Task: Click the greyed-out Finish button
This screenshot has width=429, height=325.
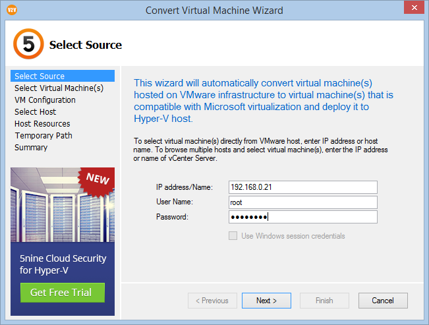Action: (x=324, y=301)
